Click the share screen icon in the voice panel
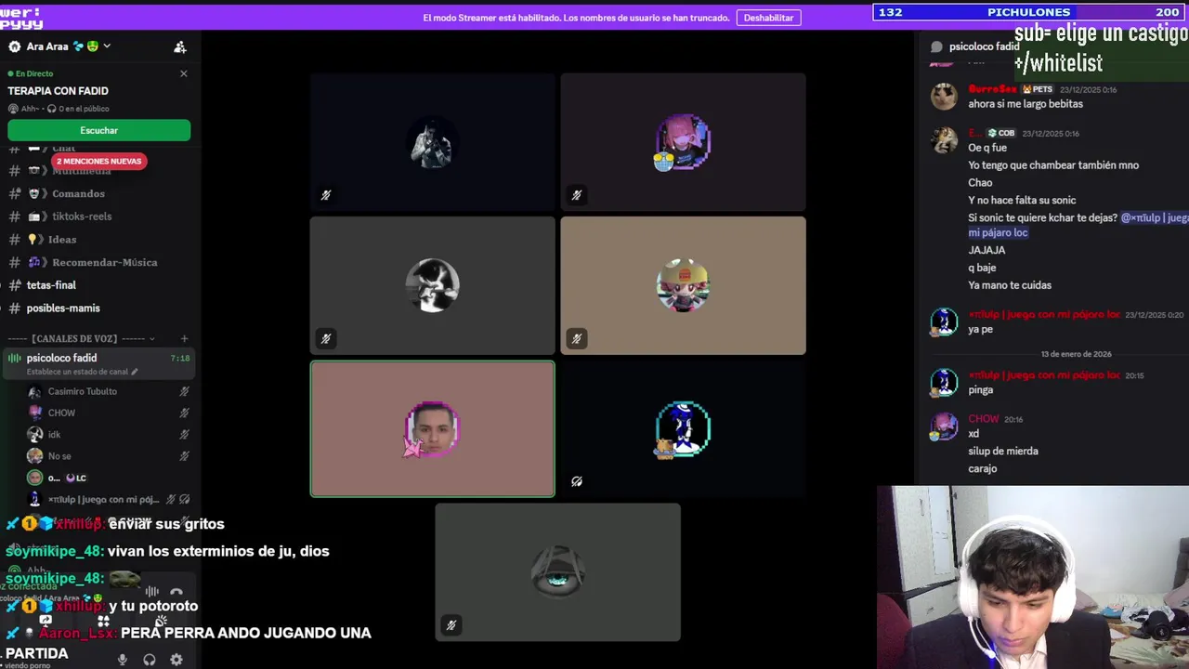 click(x=46, y=621)
